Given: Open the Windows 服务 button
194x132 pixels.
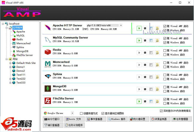Looking at the screenshot, I should pos(117,119).
